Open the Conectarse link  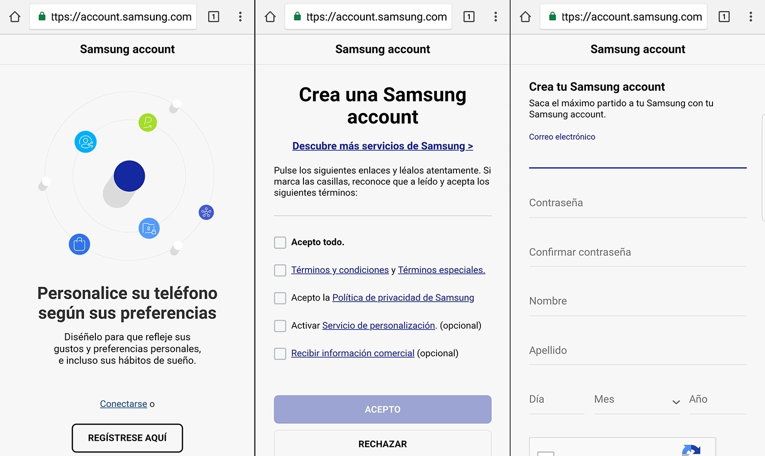(x=123, y=404)
